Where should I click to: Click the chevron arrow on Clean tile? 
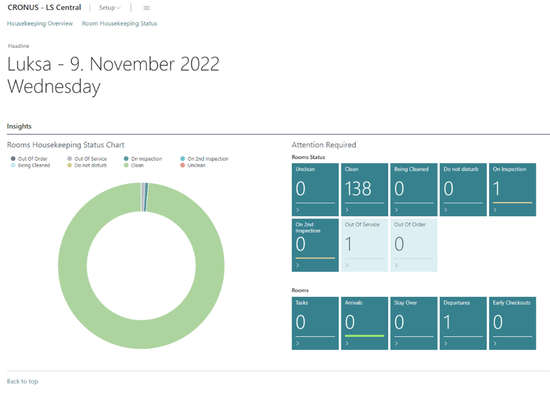pos(347,210)
